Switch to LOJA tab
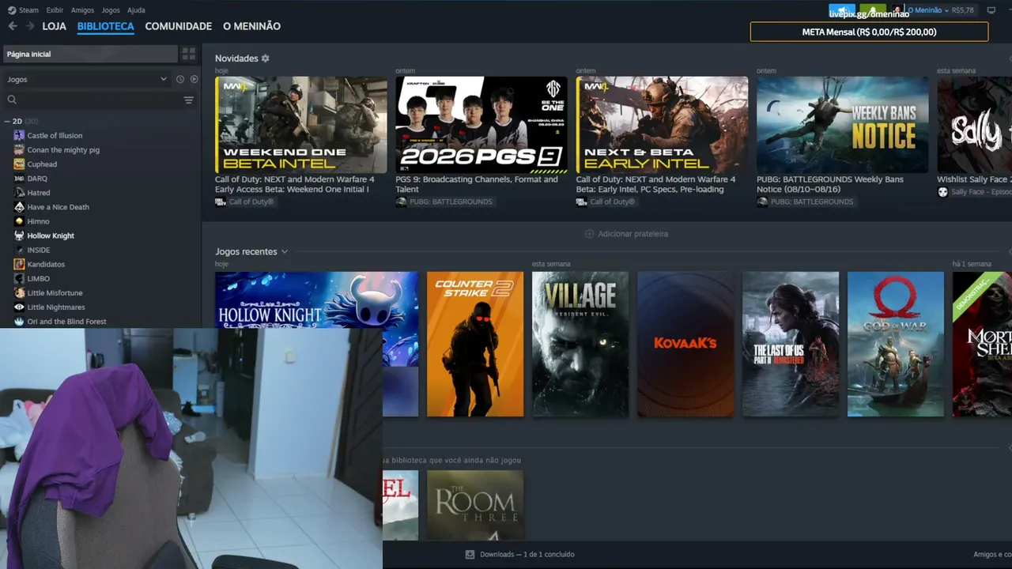 55,26
